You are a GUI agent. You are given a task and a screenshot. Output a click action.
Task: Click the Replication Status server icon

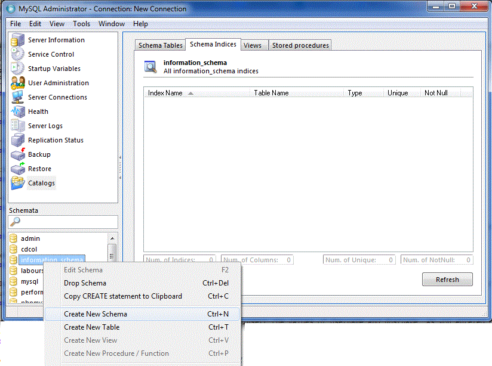point(17,140)
